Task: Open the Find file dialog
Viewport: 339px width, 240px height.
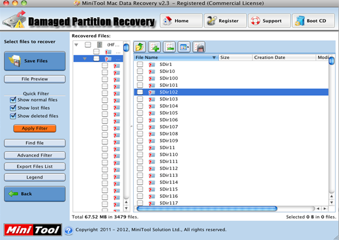Action: 34,143
